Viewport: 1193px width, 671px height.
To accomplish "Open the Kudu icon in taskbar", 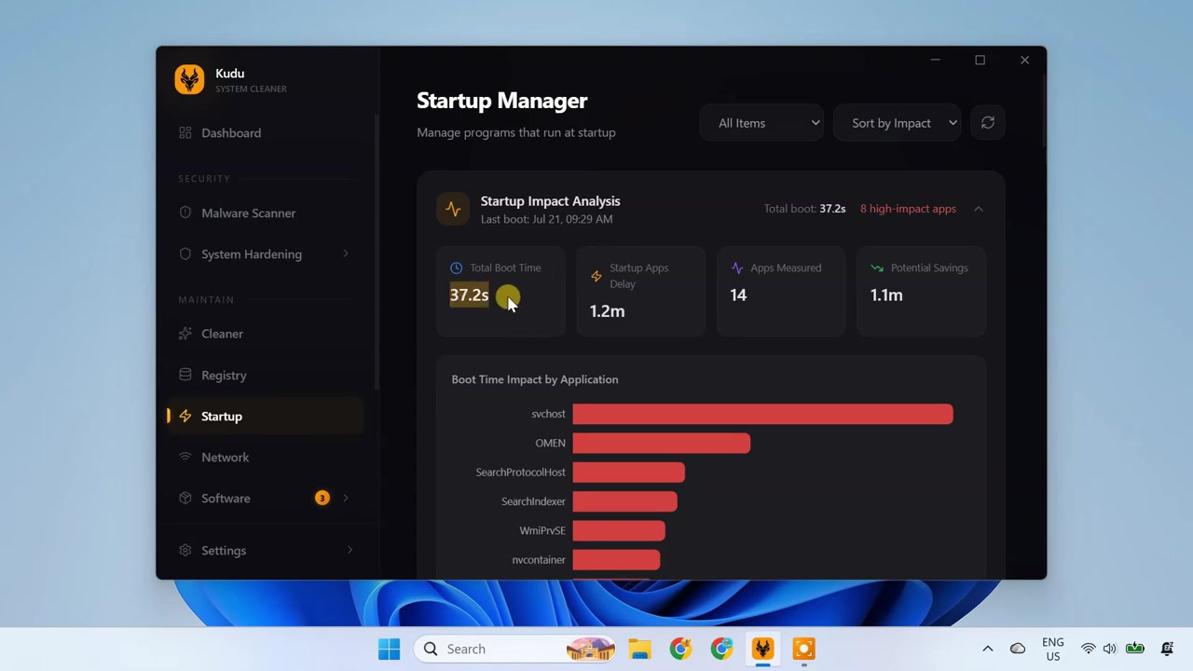I will pos(762,649).
